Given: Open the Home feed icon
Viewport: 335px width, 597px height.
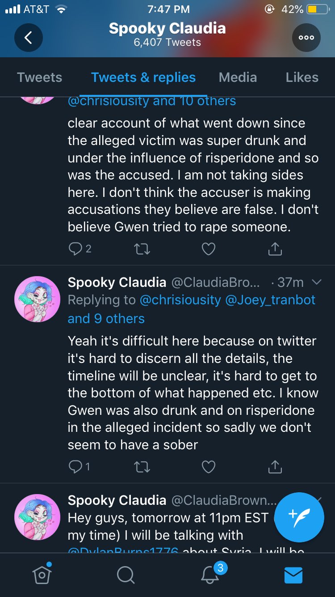Looking at the screenshot, I should click(x=42, y=574).
